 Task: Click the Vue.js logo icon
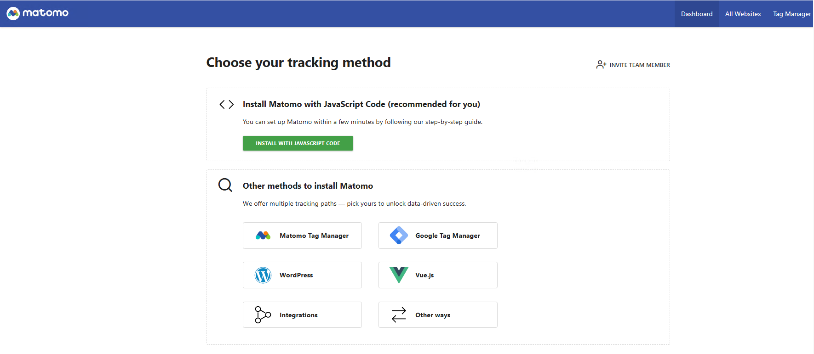pyautogui.click(x=399, y=275)
